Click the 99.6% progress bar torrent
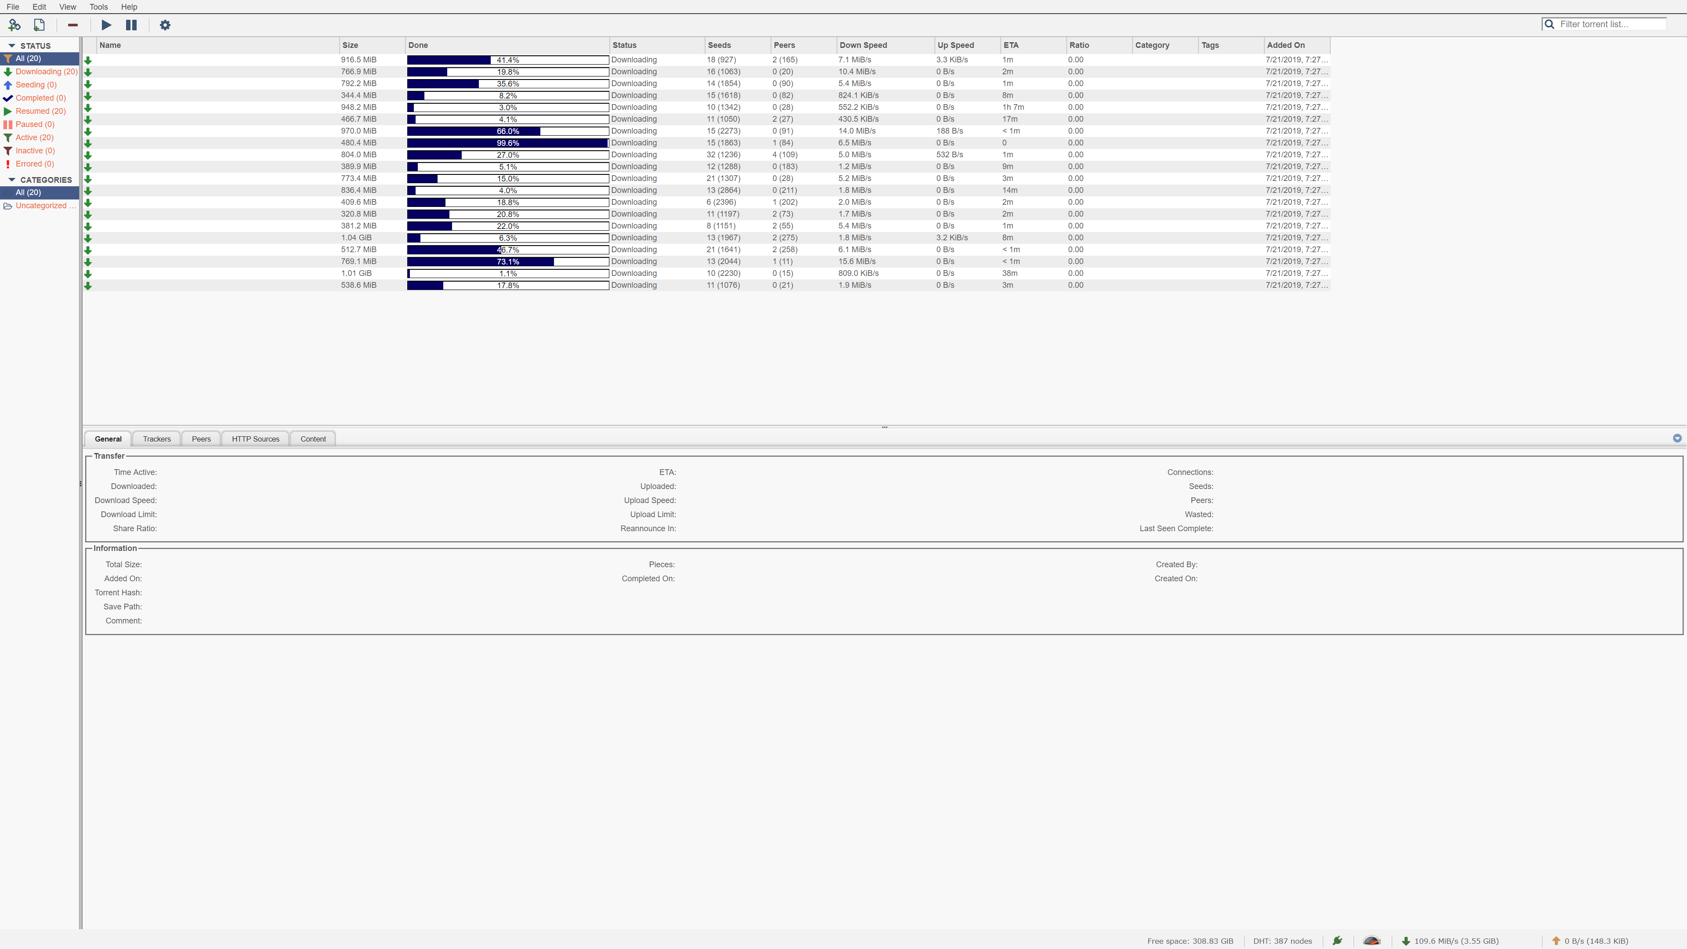 tap(507, 143)
